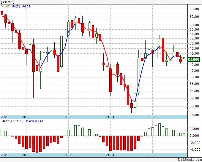Click the (YUMC) ticker title
The height and width of the screenshot is (162, 202).
pos(7,2)
